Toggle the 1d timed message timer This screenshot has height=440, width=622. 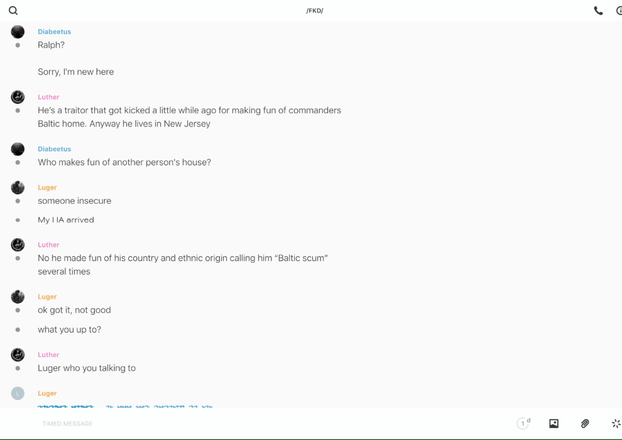pos(523,424)
